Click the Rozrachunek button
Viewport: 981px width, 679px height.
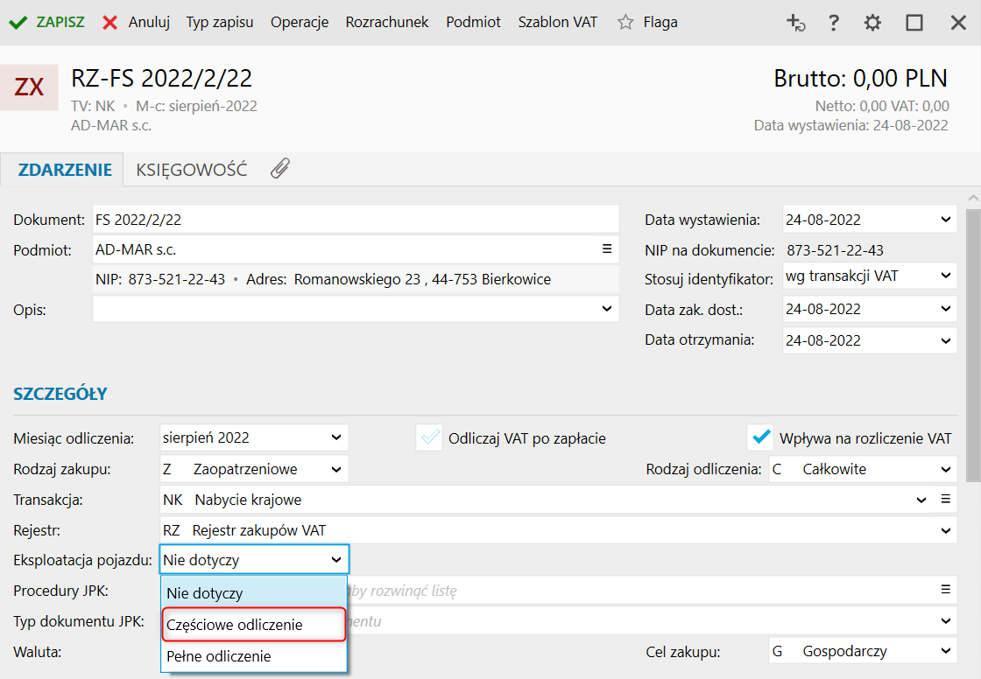point(387,23)
